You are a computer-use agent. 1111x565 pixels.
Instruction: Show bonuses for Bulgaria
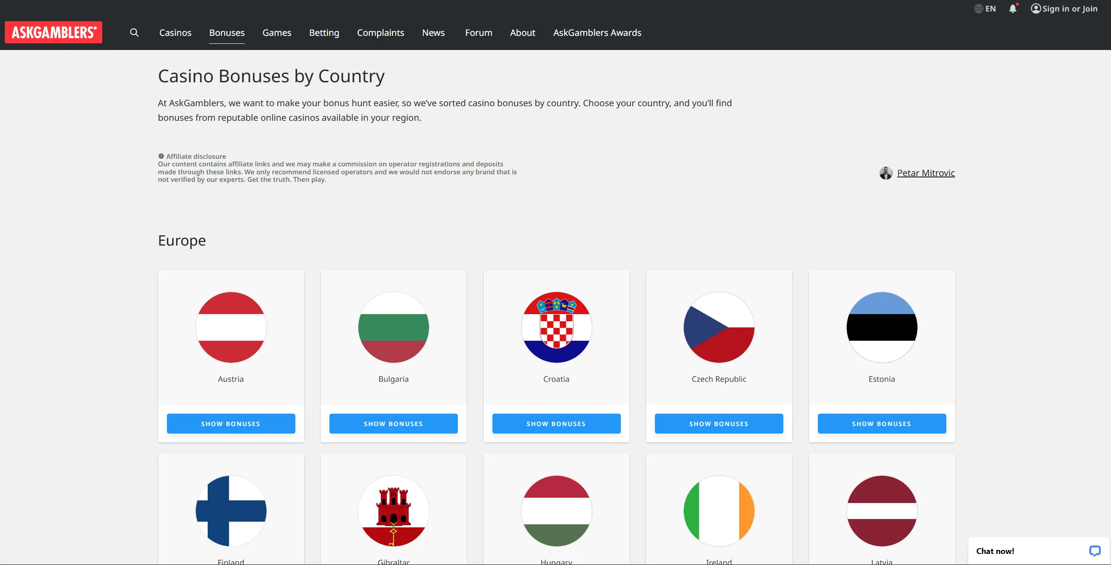click(394, 423)
